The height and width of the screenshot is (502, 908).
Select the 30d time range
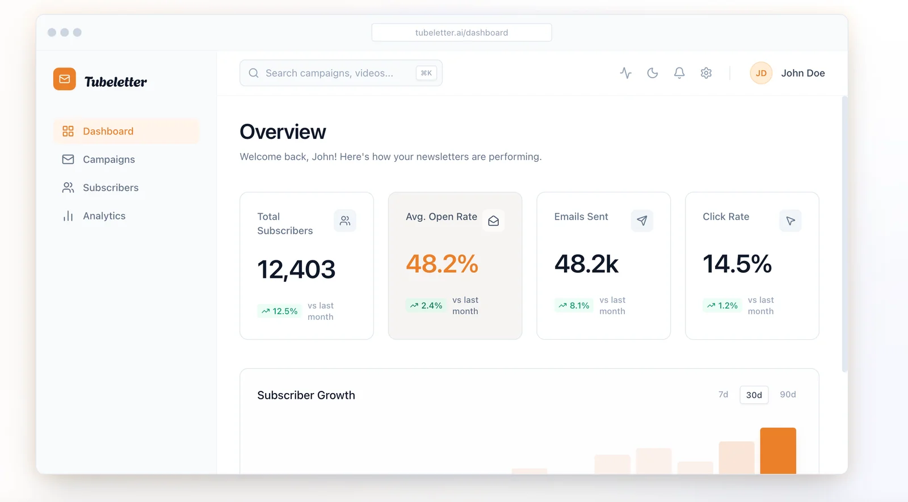point(754,395)
